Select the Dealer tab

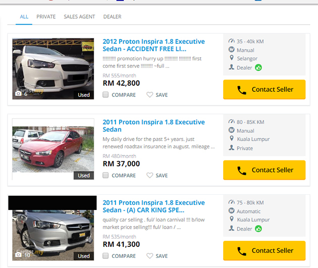coord(112,17)
